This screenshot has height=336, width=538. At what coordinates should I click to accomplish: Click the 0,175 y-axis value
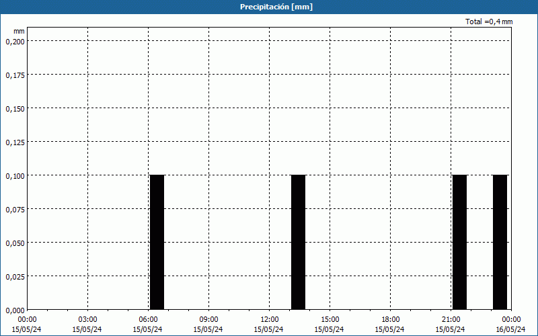click(x=15, y=75)
